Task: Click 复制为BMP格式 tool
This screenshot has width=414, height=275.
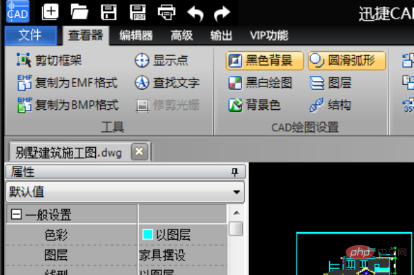Action: tap(68, 105)
